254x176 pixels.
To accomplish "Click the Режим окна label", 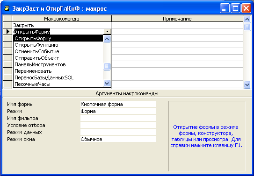I will click(x=21, y=139).
